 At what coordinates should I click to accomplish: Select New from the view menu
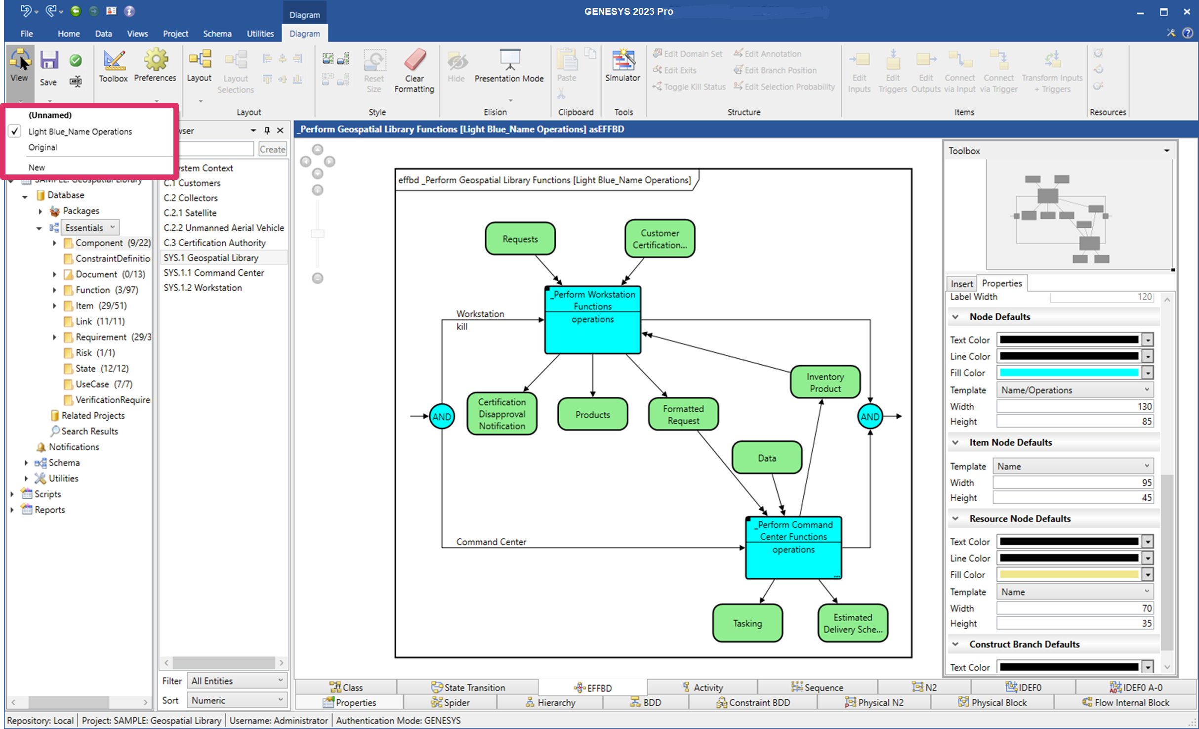37,167
